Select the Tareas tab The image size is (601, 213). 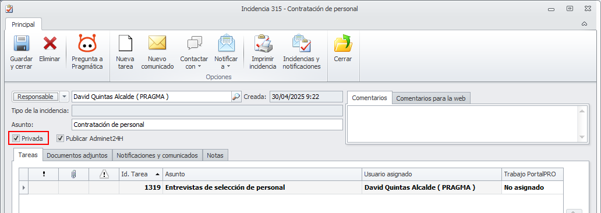tap(28, 155)
